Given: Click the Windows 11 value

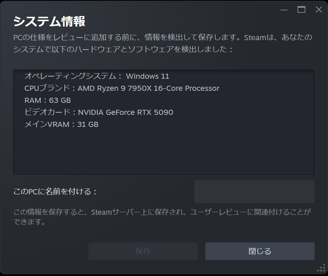Looking at the screenshot, I should pos(147,76).
